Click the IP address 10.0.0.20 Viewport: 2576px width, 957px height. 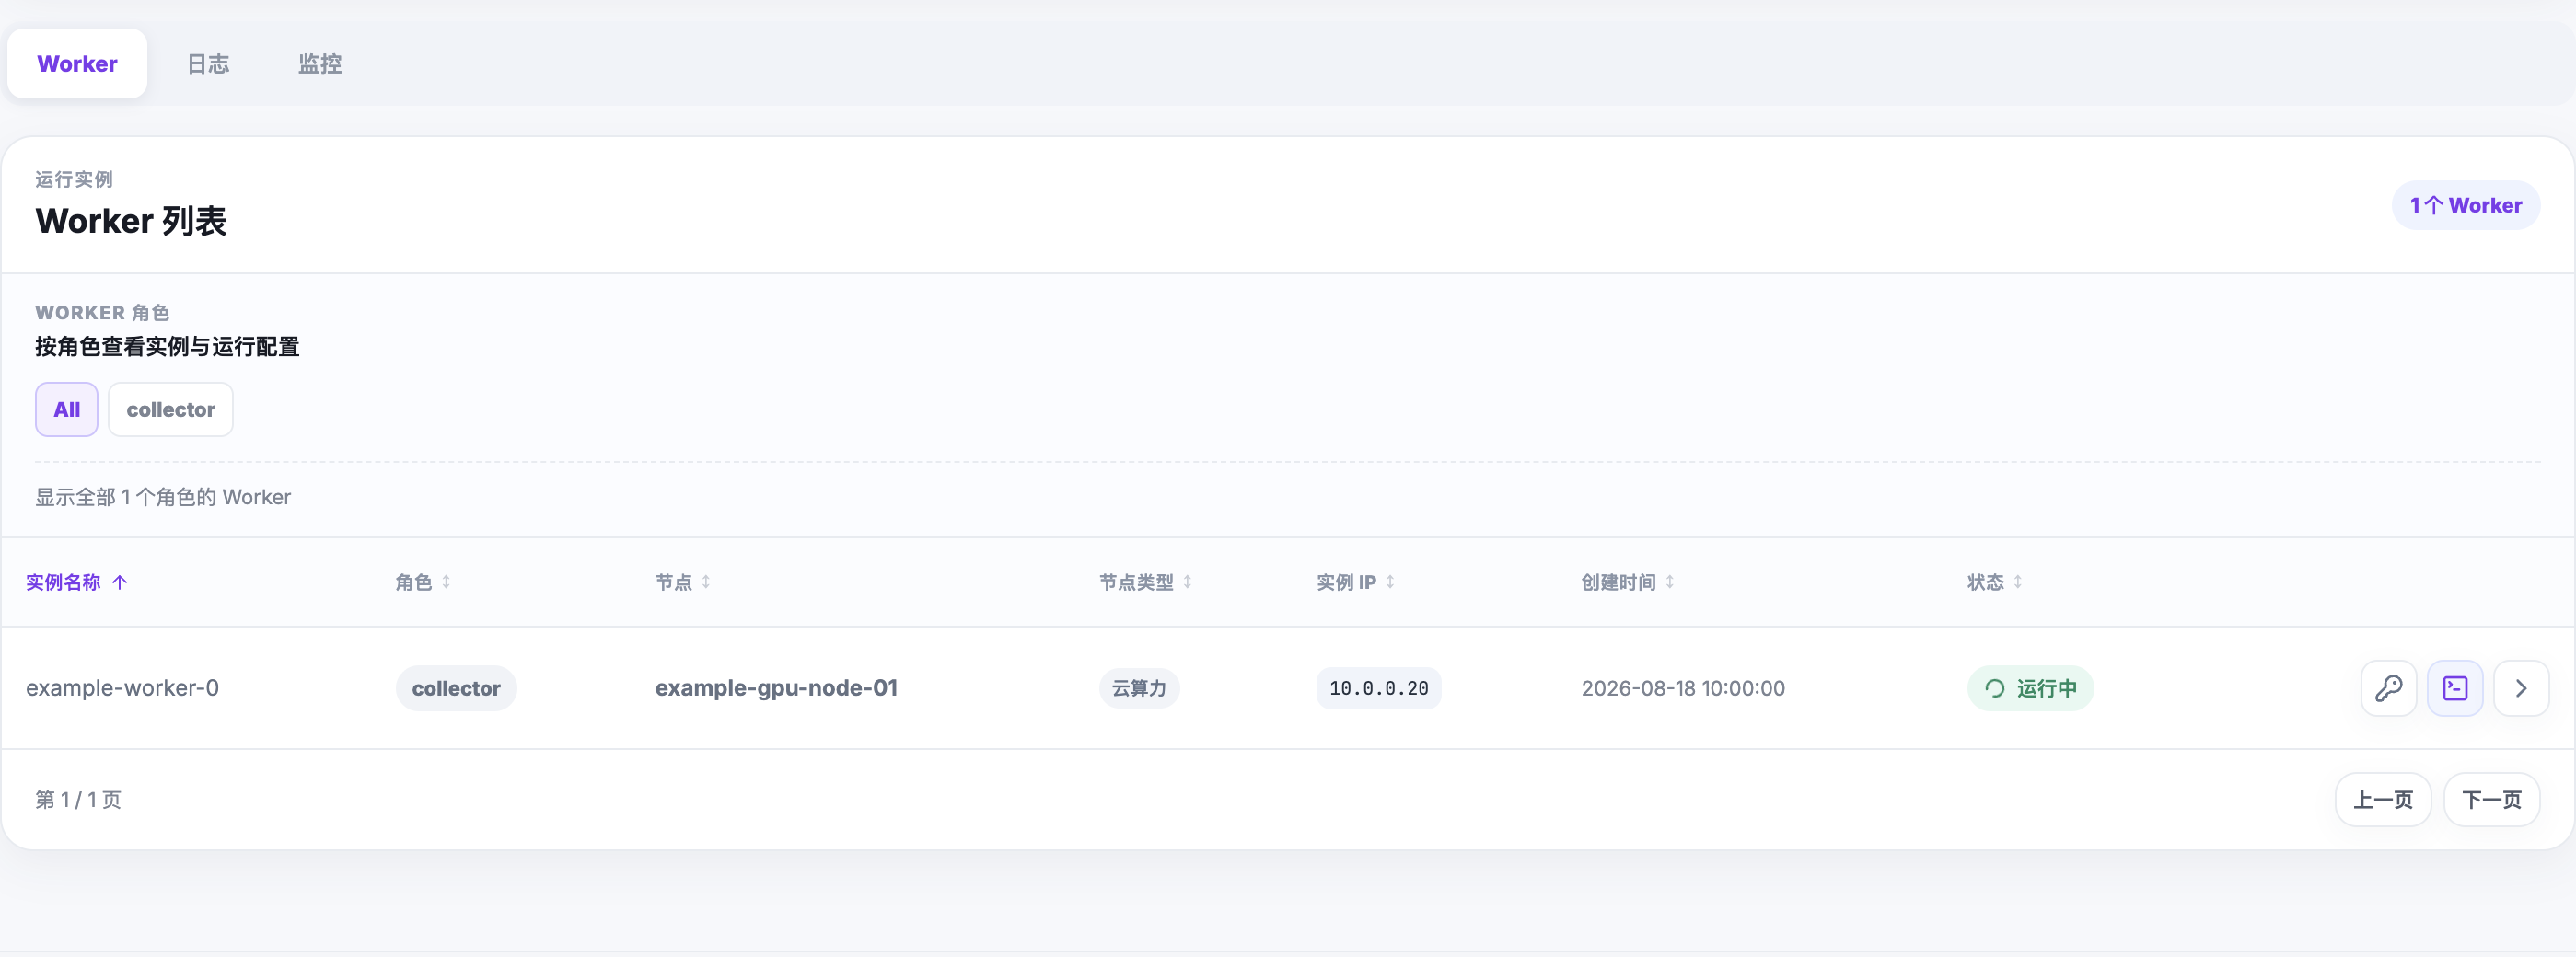click(1378, 688)
